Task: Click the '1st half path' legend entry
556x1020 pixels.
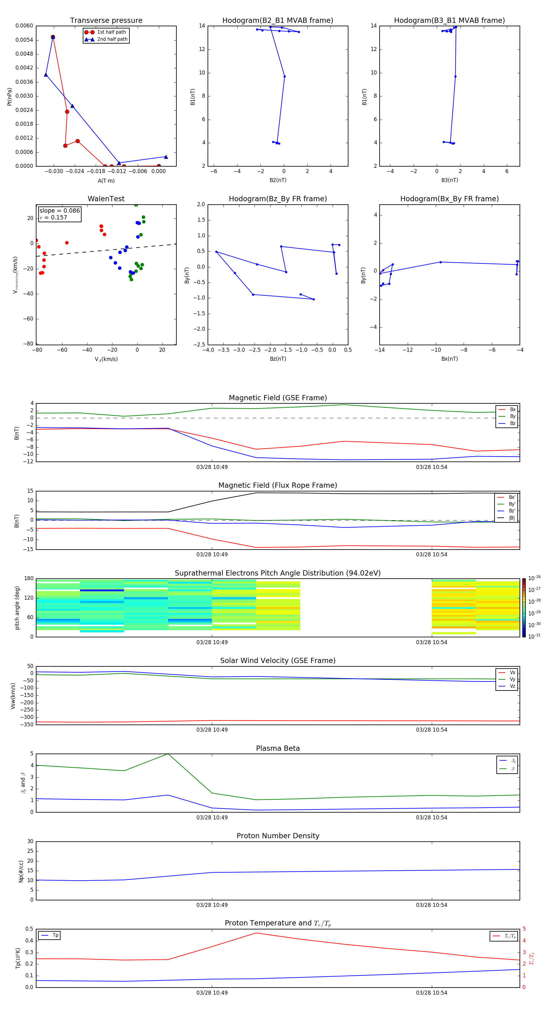Action: tap(105, 32)
